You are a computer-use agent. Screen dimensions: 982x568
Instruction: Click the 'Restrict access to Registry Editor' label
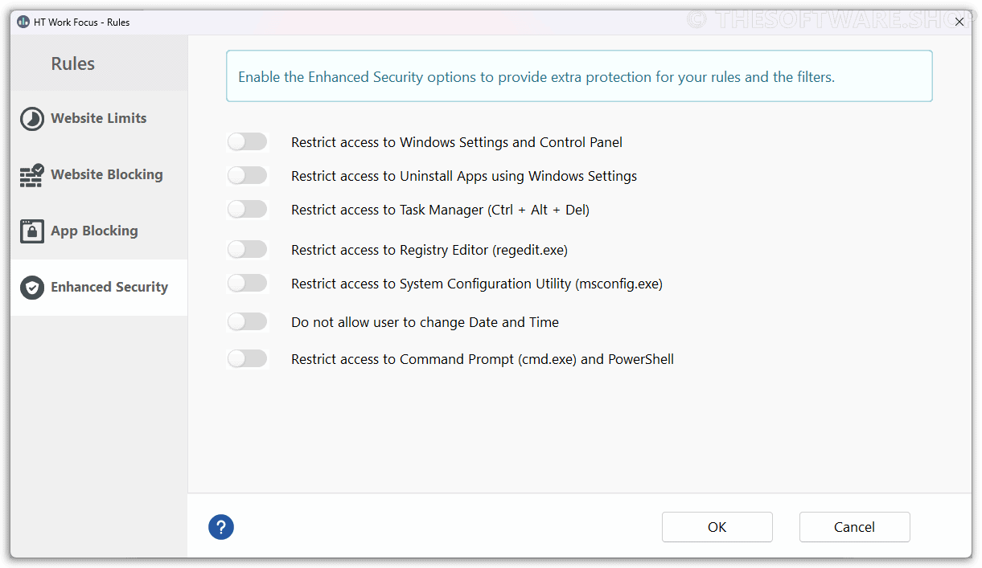429,250
